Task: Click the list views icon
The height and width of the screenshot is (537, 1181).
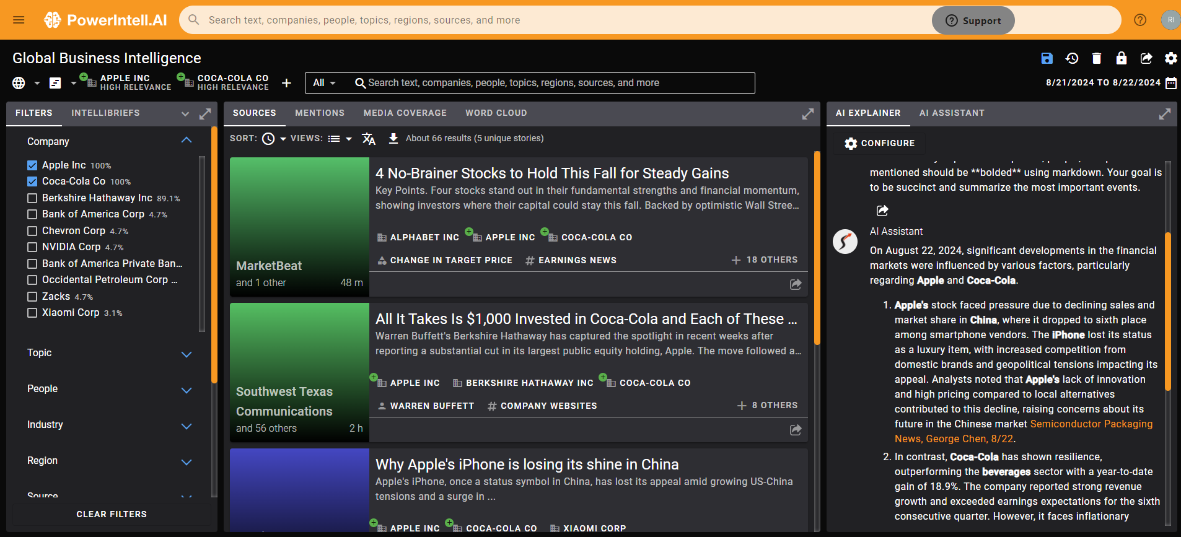Action: pos(334,139)
